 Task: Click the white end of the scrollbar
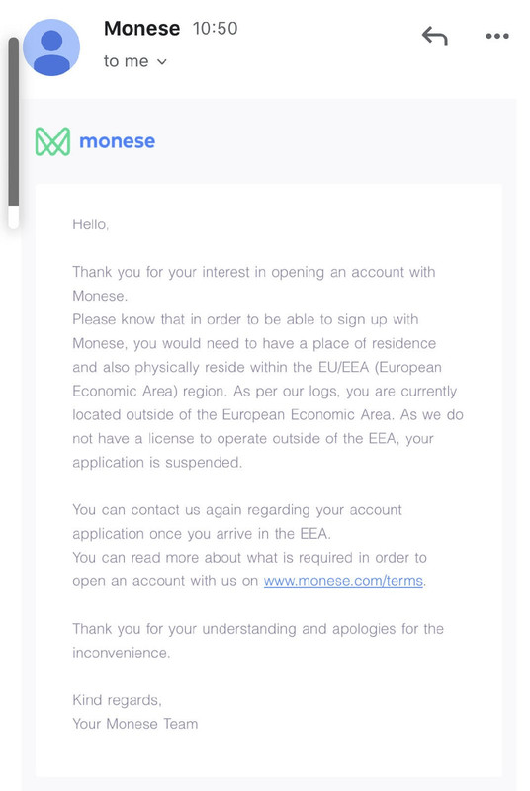(x=14, y=217)
